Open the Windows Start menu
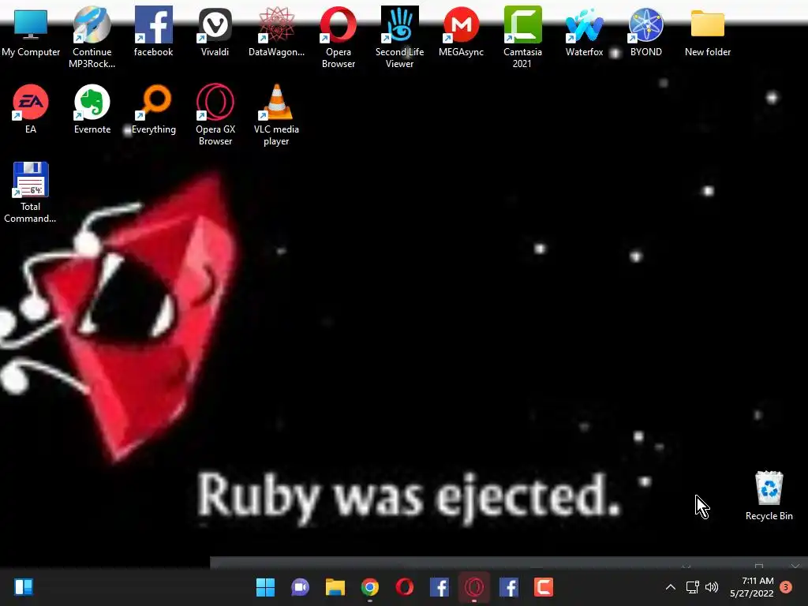This screenshot has width=808, height=606. point(265,587)
